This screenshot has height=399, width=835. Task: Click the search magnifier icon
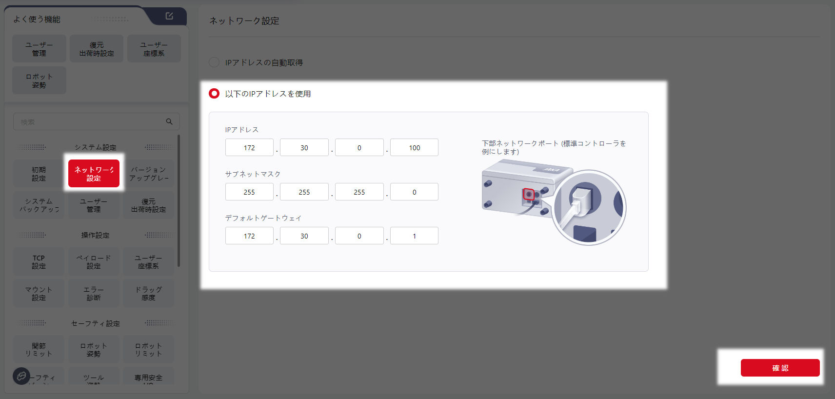point(169,121)
